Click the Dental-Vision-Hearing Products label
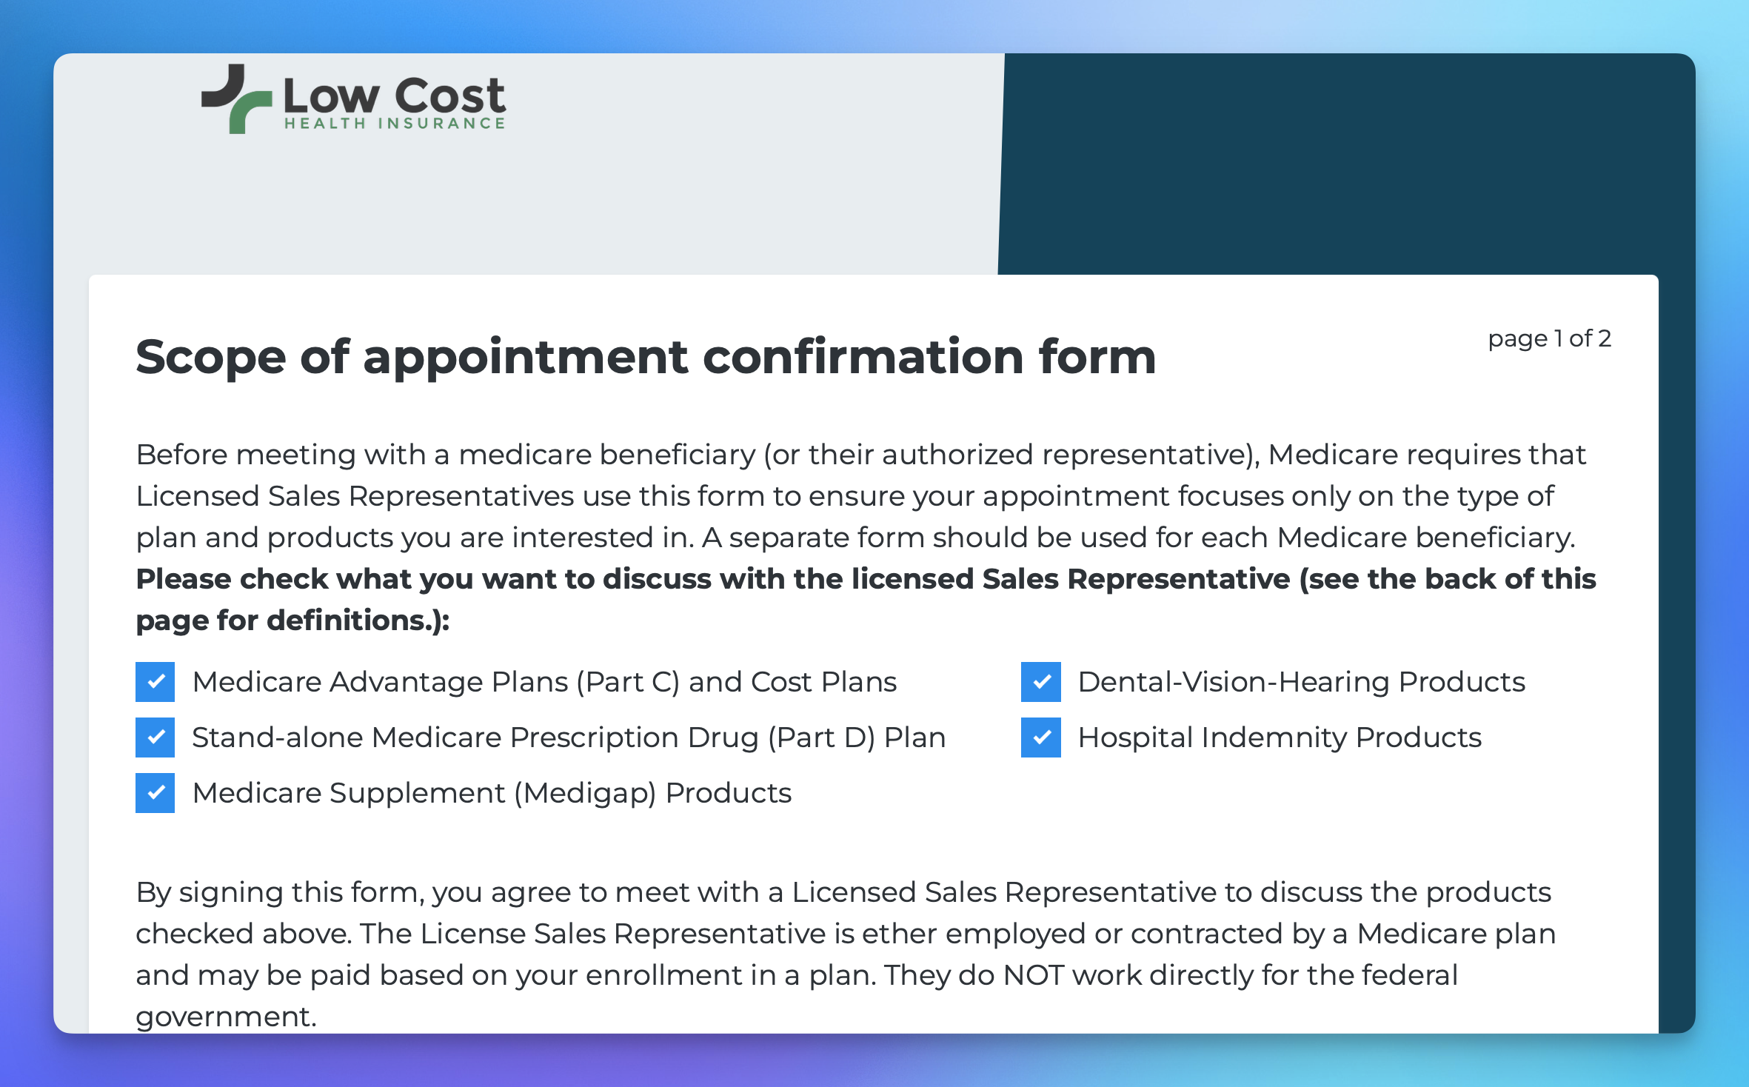 click(x=1301, y=682)
